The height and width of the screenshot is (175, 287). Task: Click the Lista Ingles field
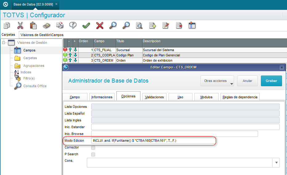pyautogui.click(x=185, y=120)
